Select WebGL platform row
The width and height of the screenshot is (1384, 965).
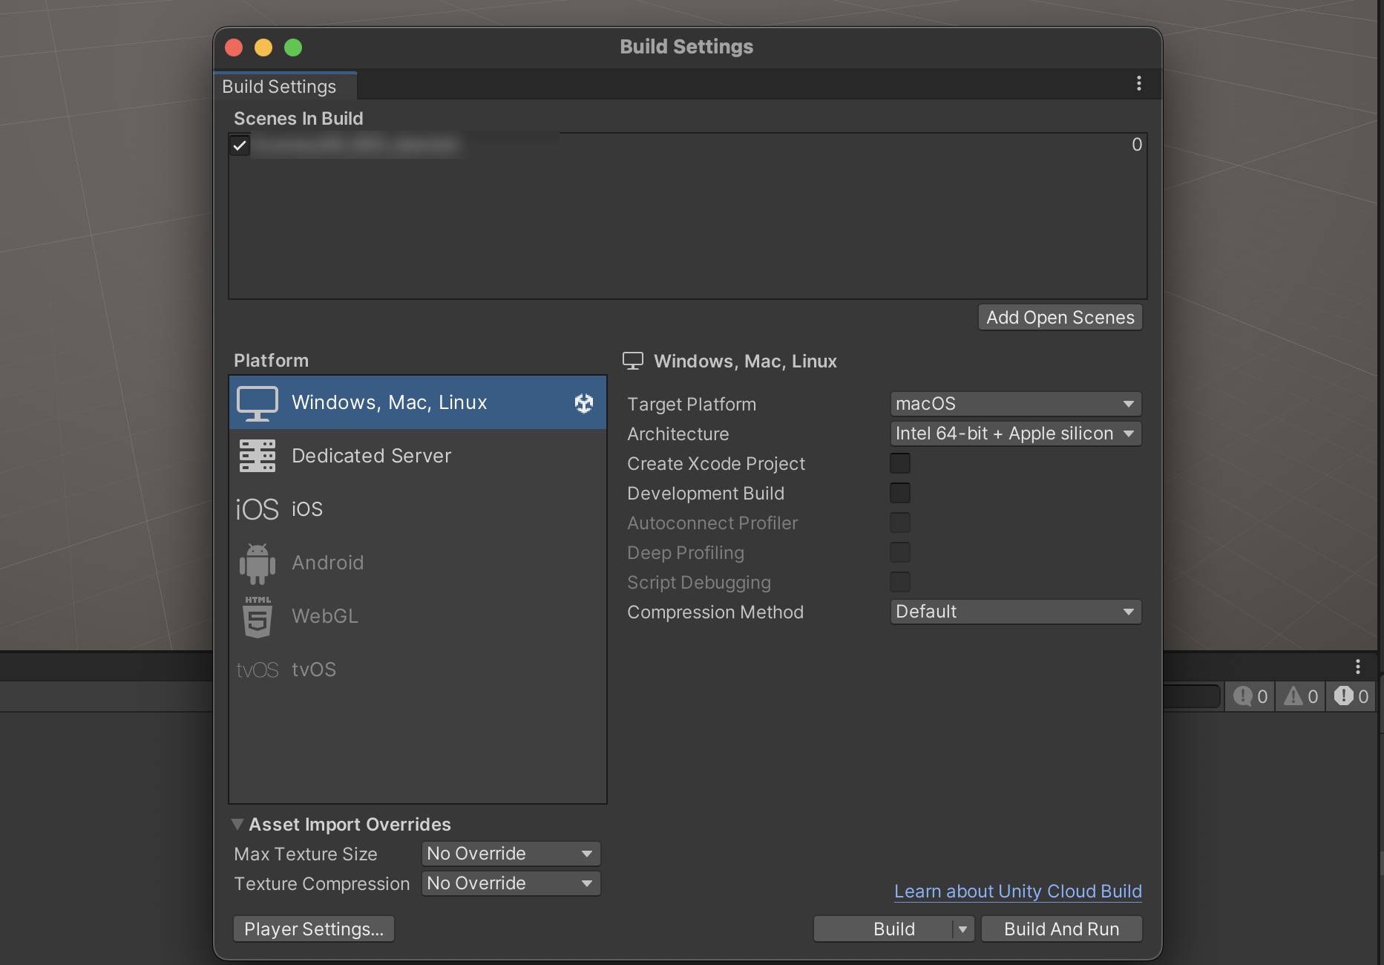(x=418, y=616)
